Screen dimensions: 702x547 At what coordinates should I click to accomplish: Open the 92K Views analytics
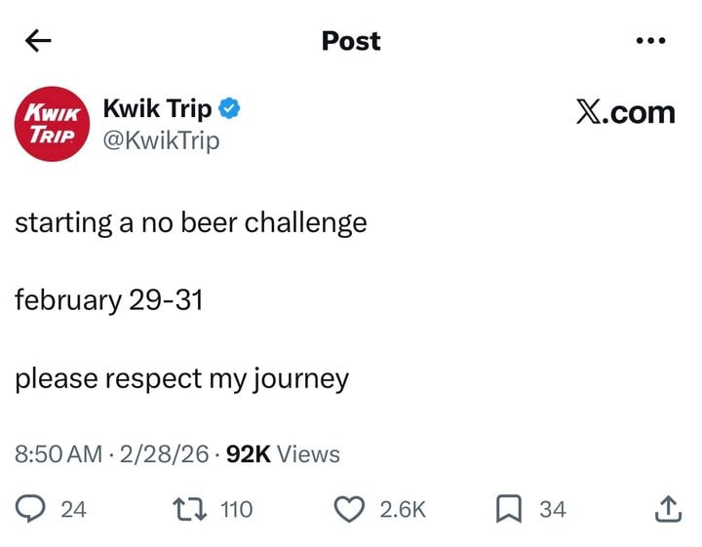click(283, 454)
